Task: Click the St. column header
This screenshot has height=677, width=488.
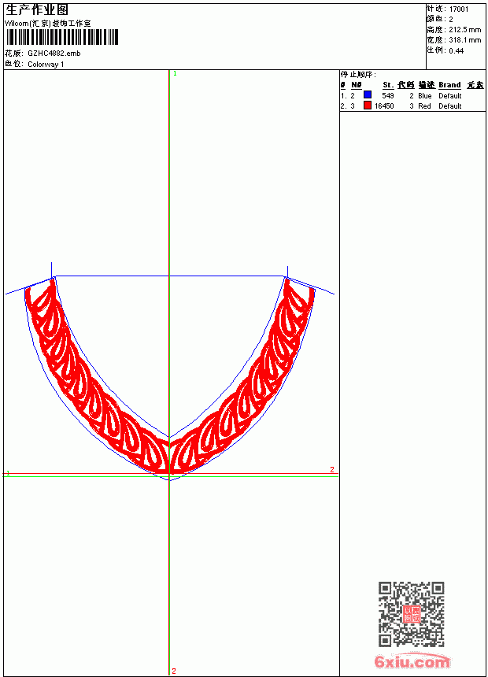Action: 388,85
